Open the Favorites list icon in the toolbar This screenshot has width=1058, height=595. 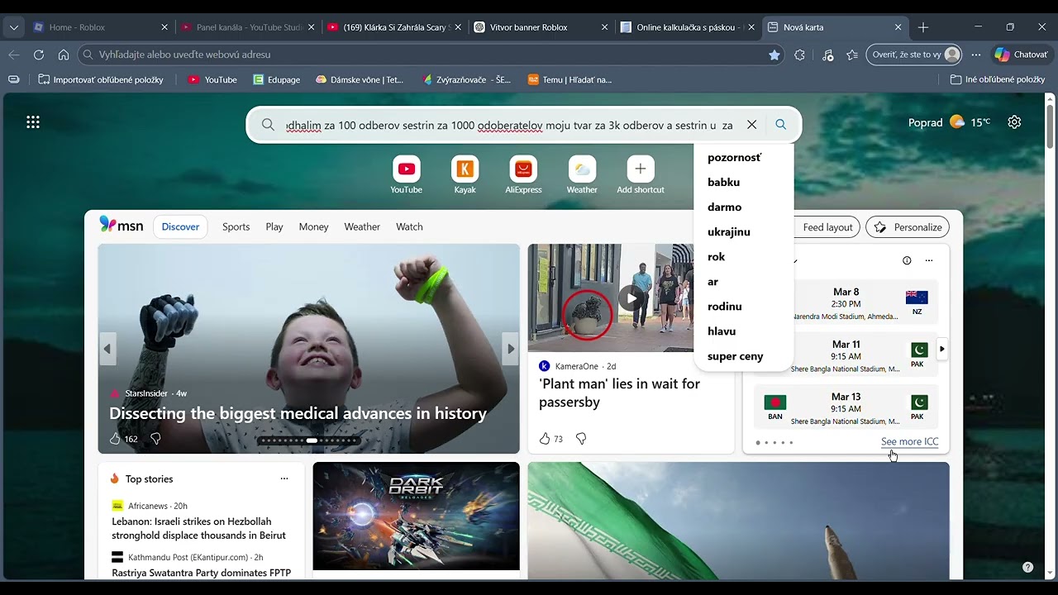point(852,55)
